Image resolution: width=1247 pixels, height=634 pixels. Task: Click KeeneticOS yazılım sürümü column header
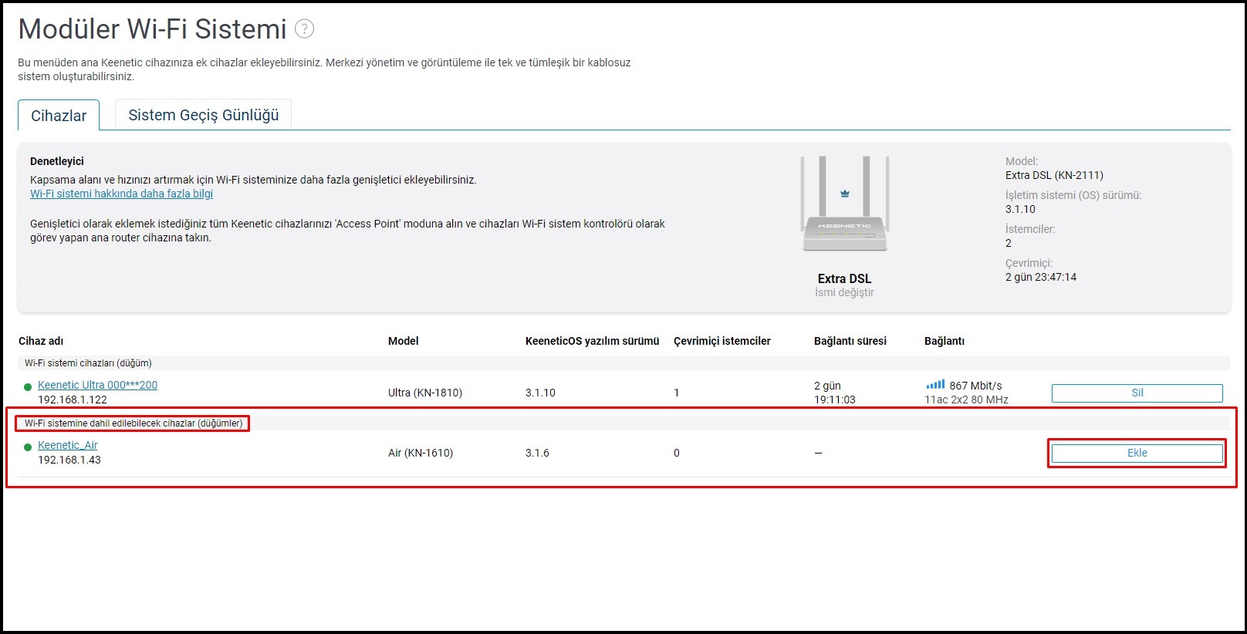pos(592,341)
